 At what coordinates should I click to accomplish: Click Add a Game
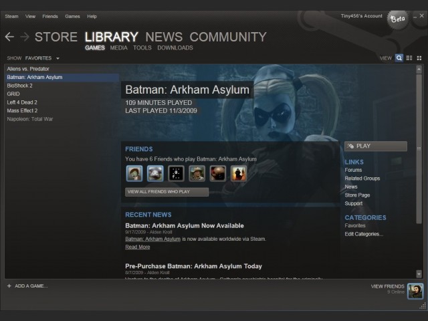pos(31,286)
